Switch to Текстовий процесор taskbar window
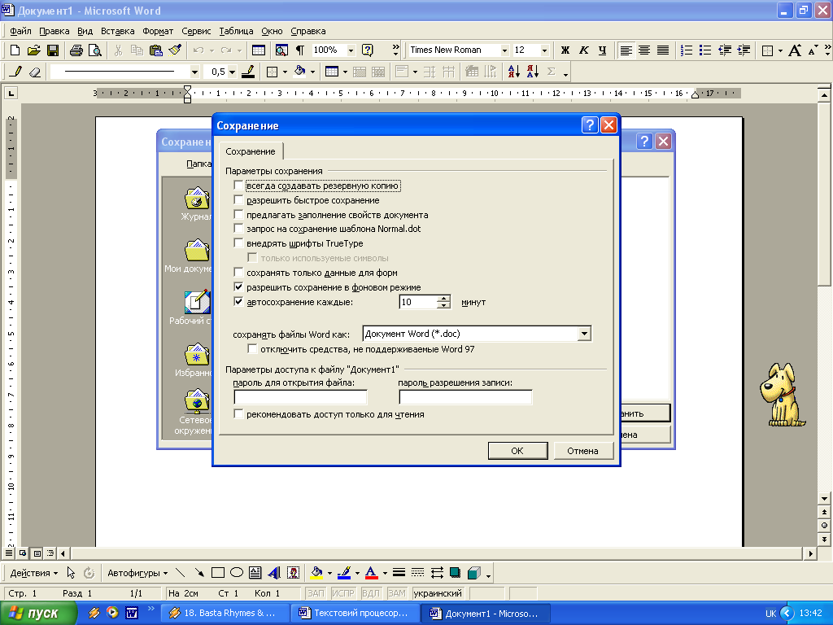Viewport: 833px width, 625px height. 355,614
